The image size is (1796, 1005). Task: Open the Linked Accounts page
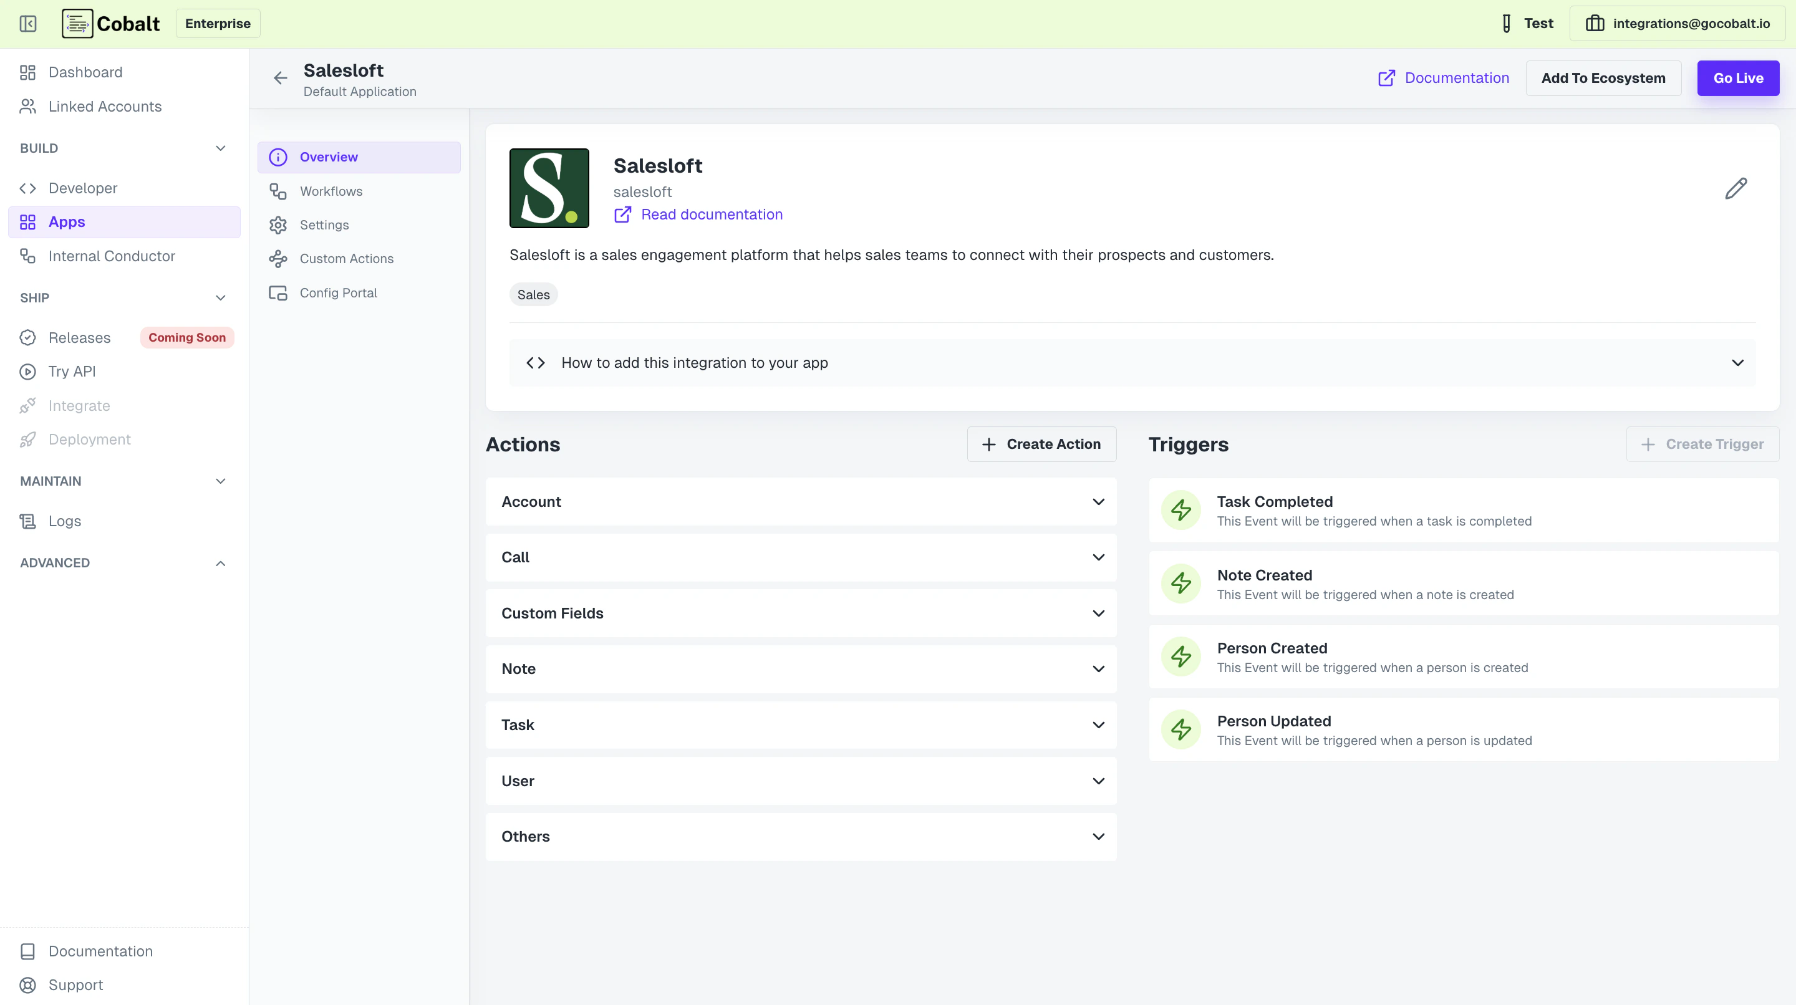click(105, 106)
